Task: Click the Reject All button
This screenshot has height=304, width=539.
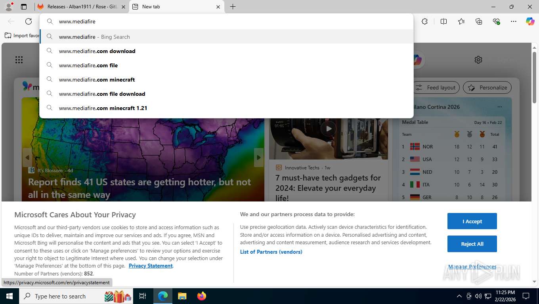Action: [472, 244]
